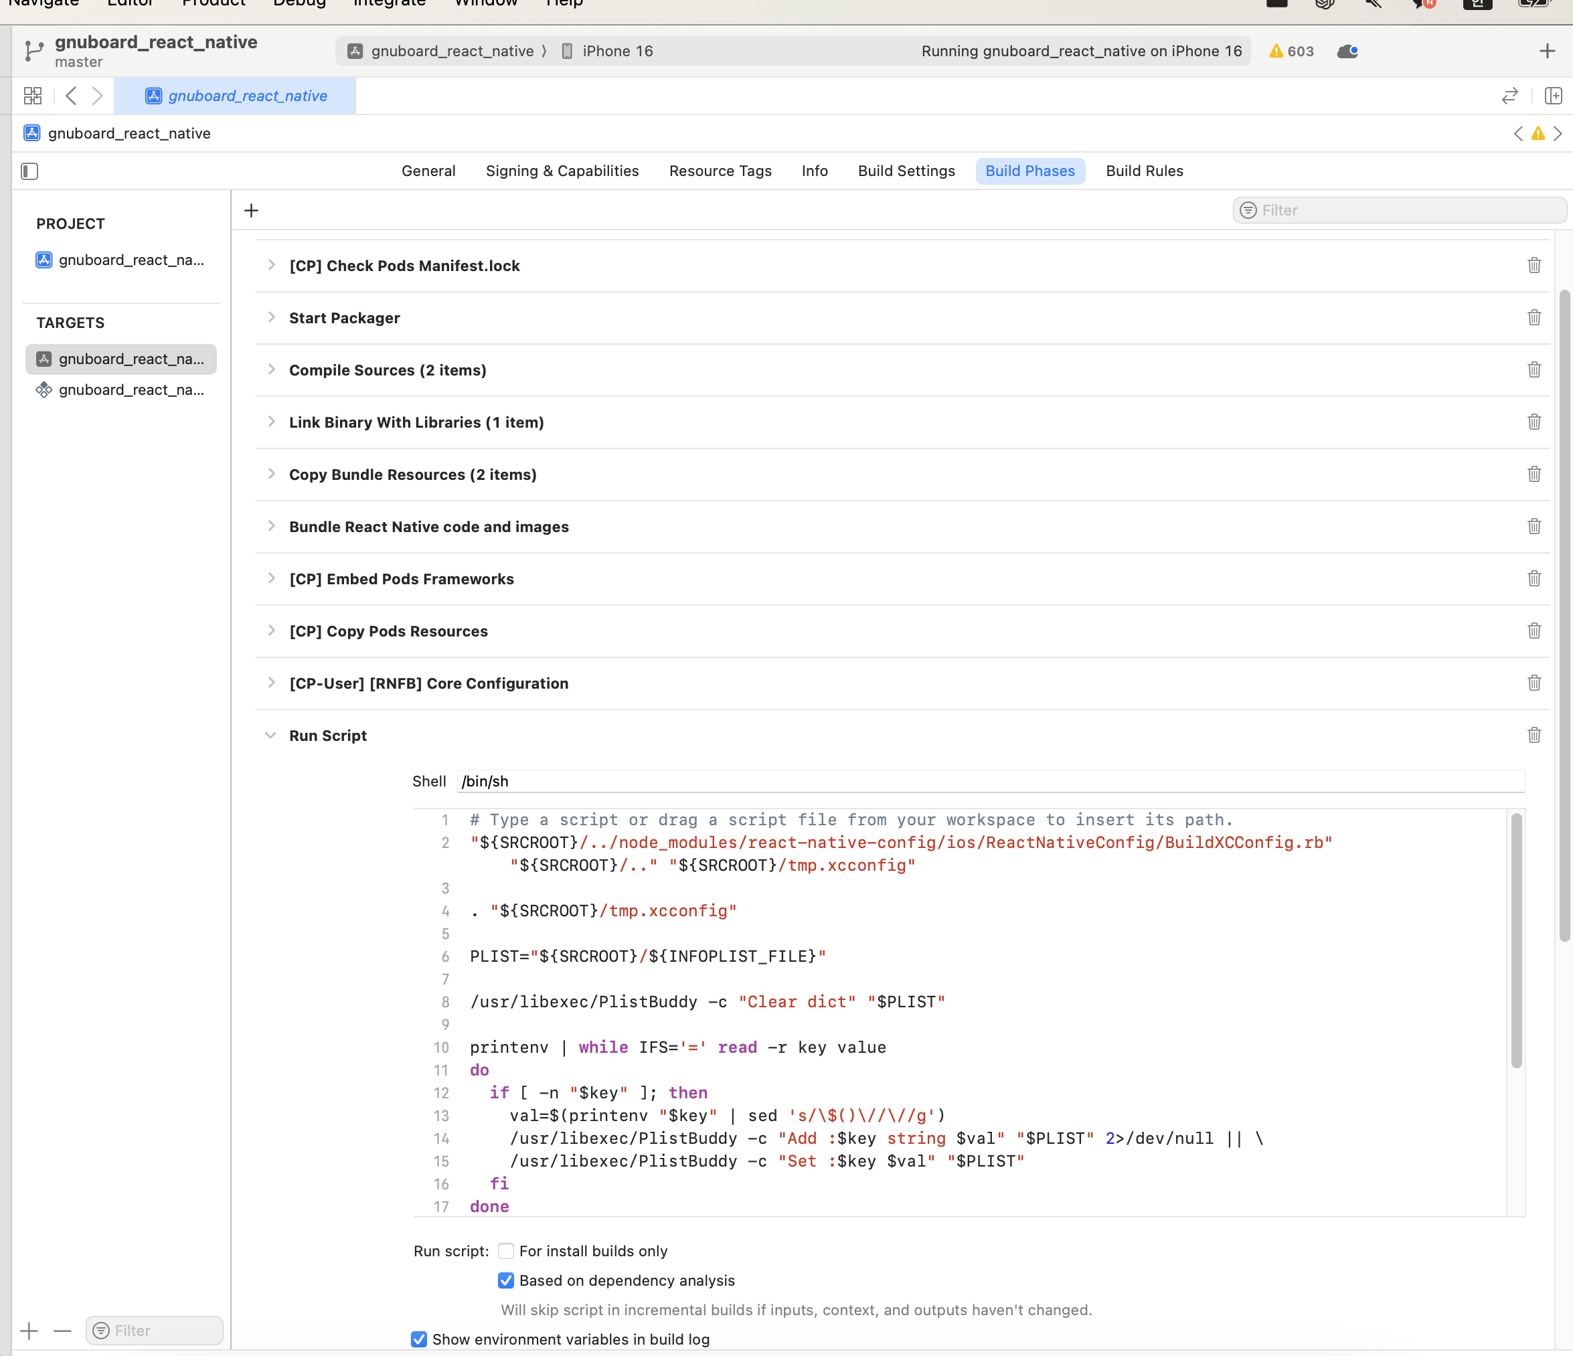Image resolution: width=1573 pixels, height=1356 pixels.
Task: Add a new target
Action: [29, 1330]
